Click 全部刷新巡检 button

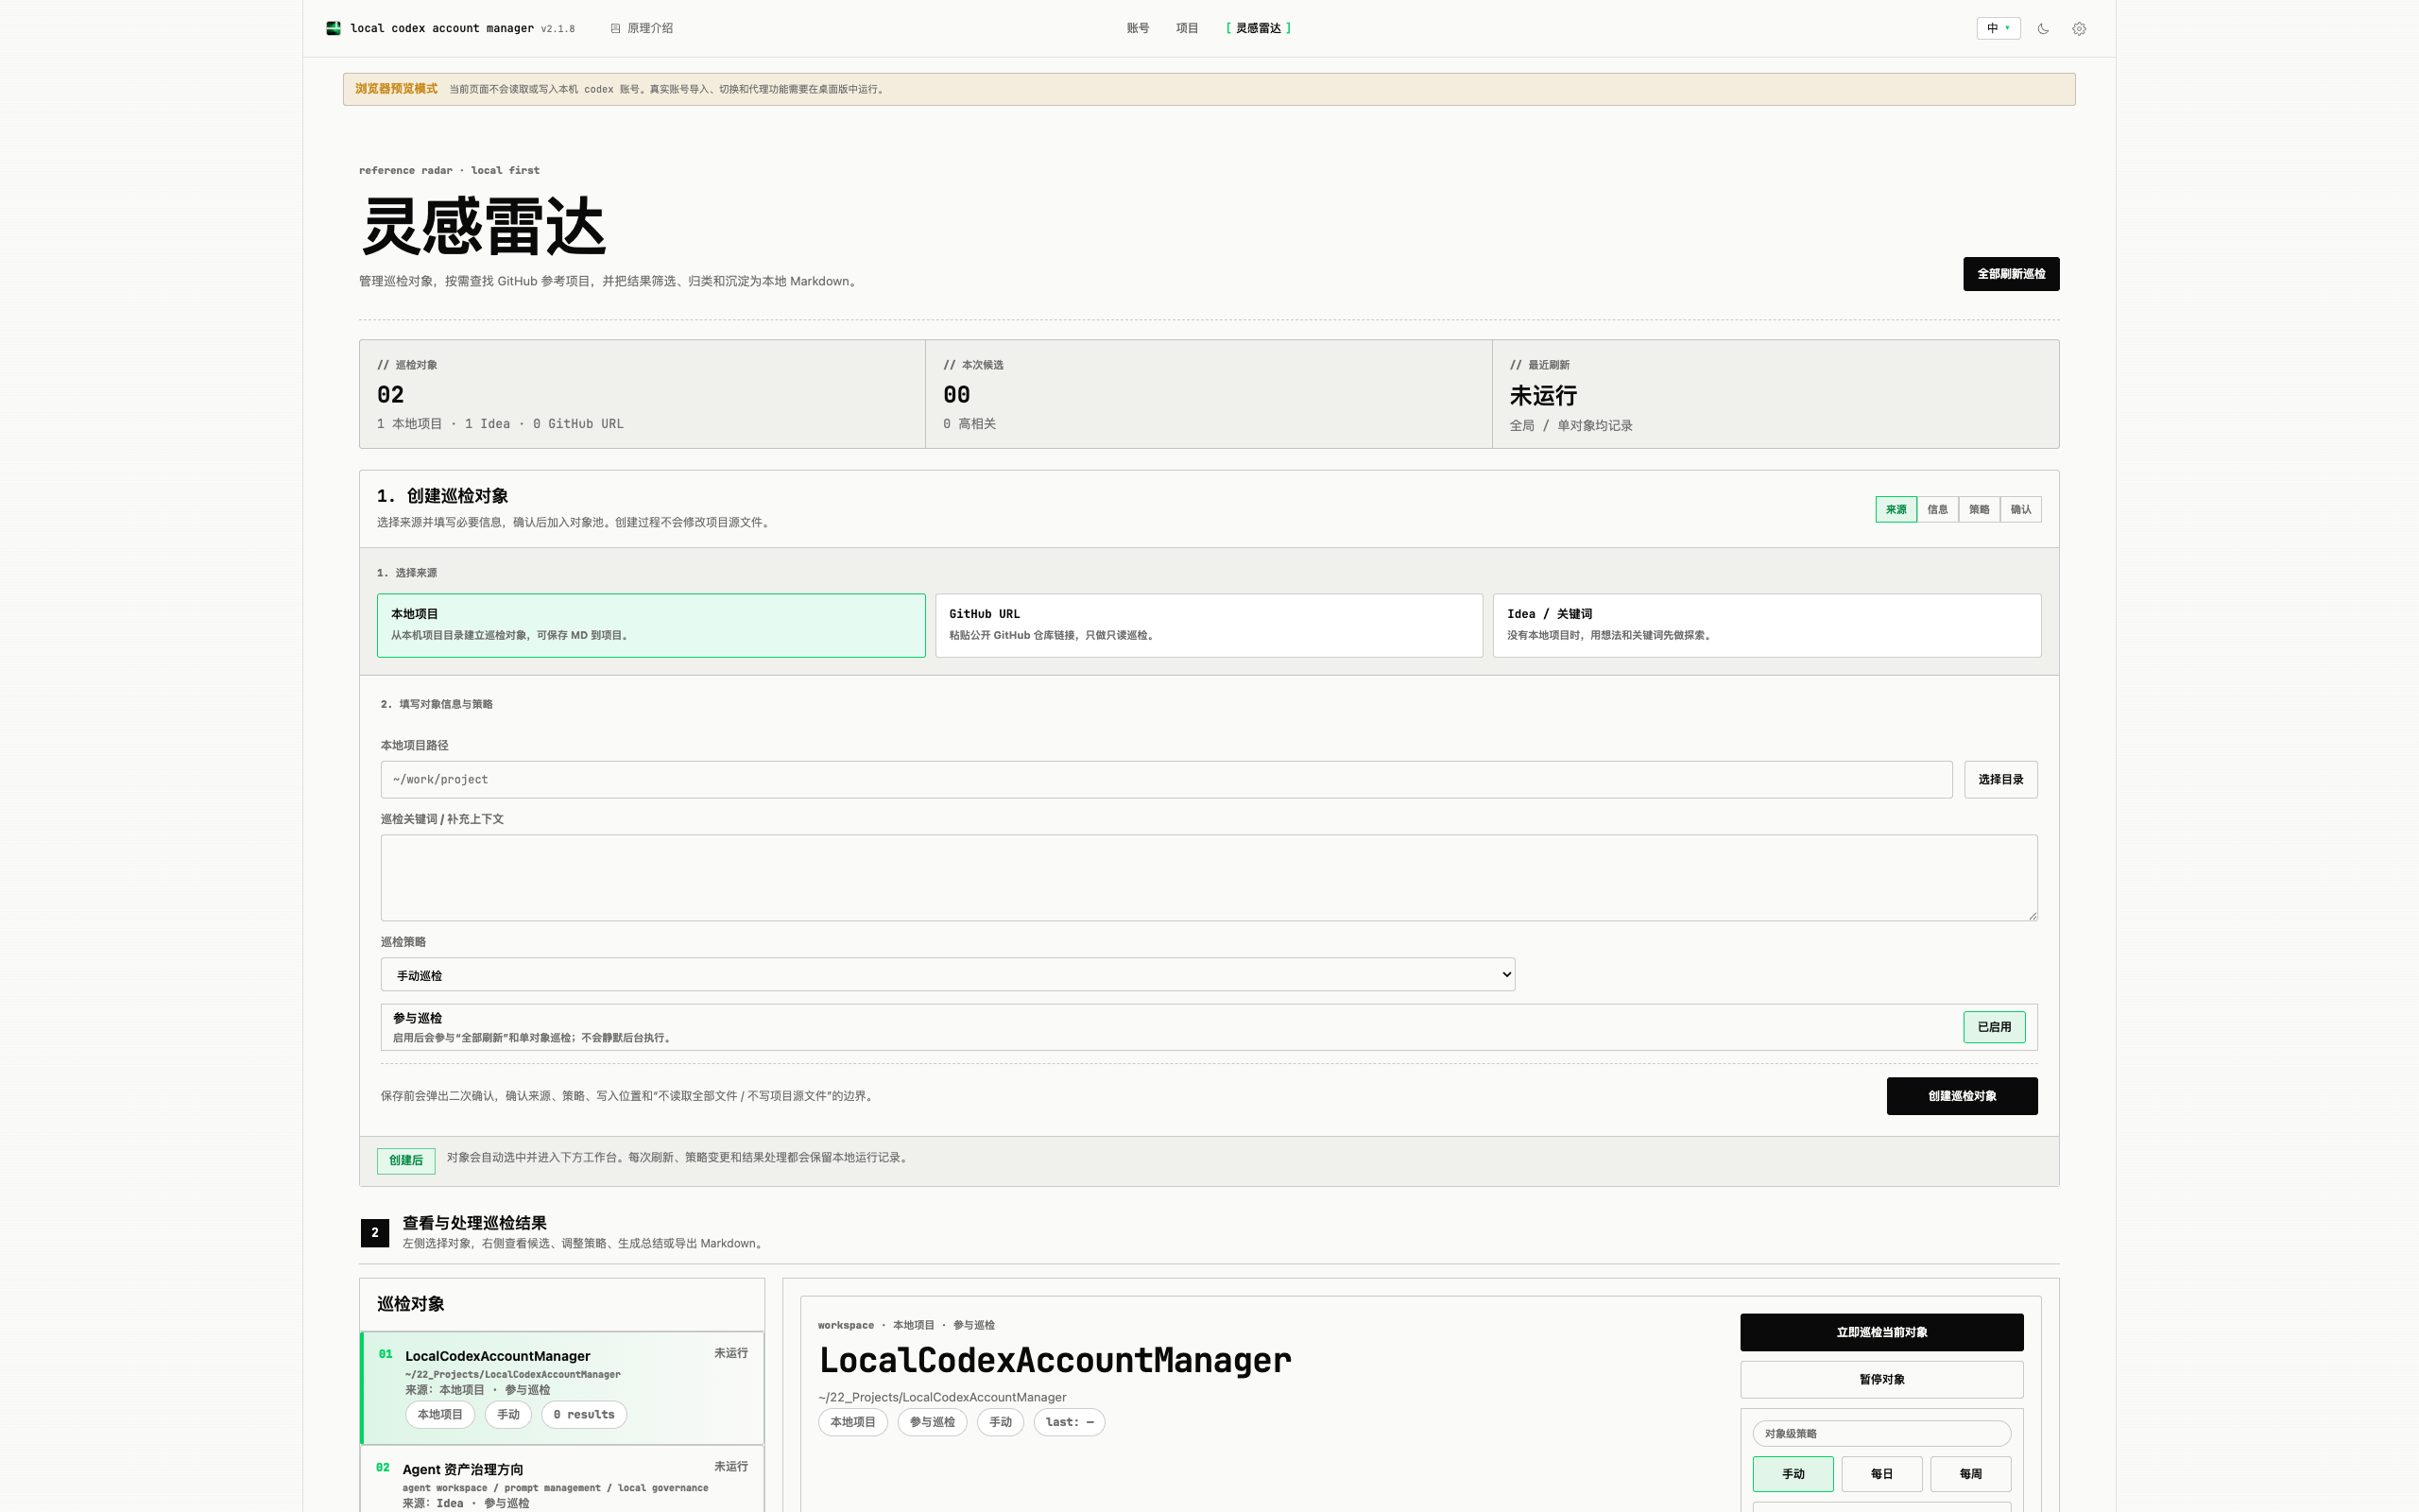coord(2010,274)
